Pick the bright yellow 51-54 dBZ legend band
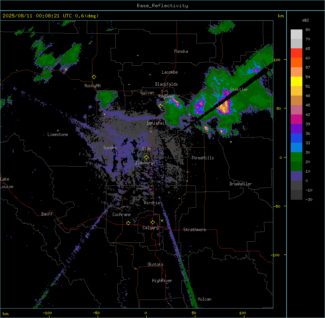The width and height of the screenshot is (325, 318). click(x=296, y=81)
